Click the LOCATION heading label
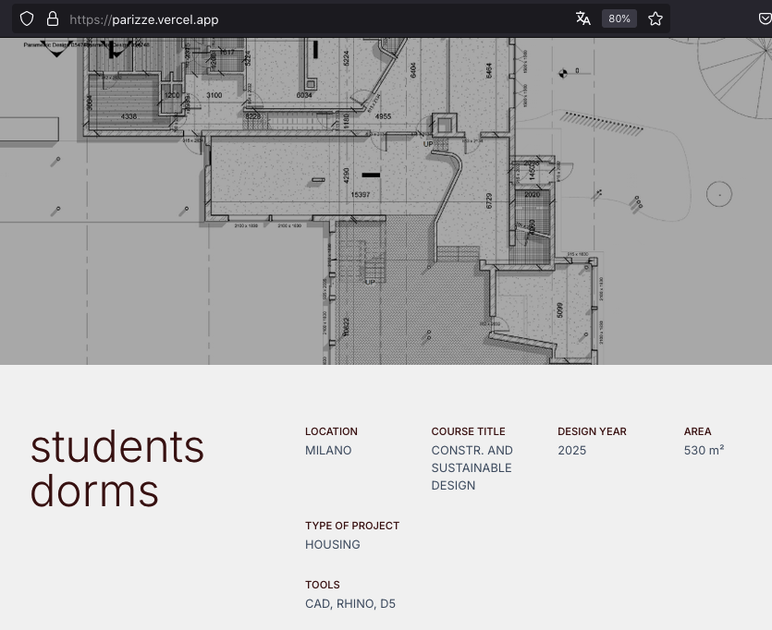772x630 pixels. [331, 431]
